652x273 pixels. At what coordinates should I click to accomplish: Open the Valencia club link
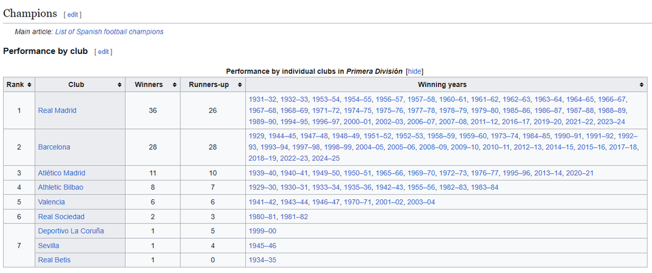[x=52, y=202]
